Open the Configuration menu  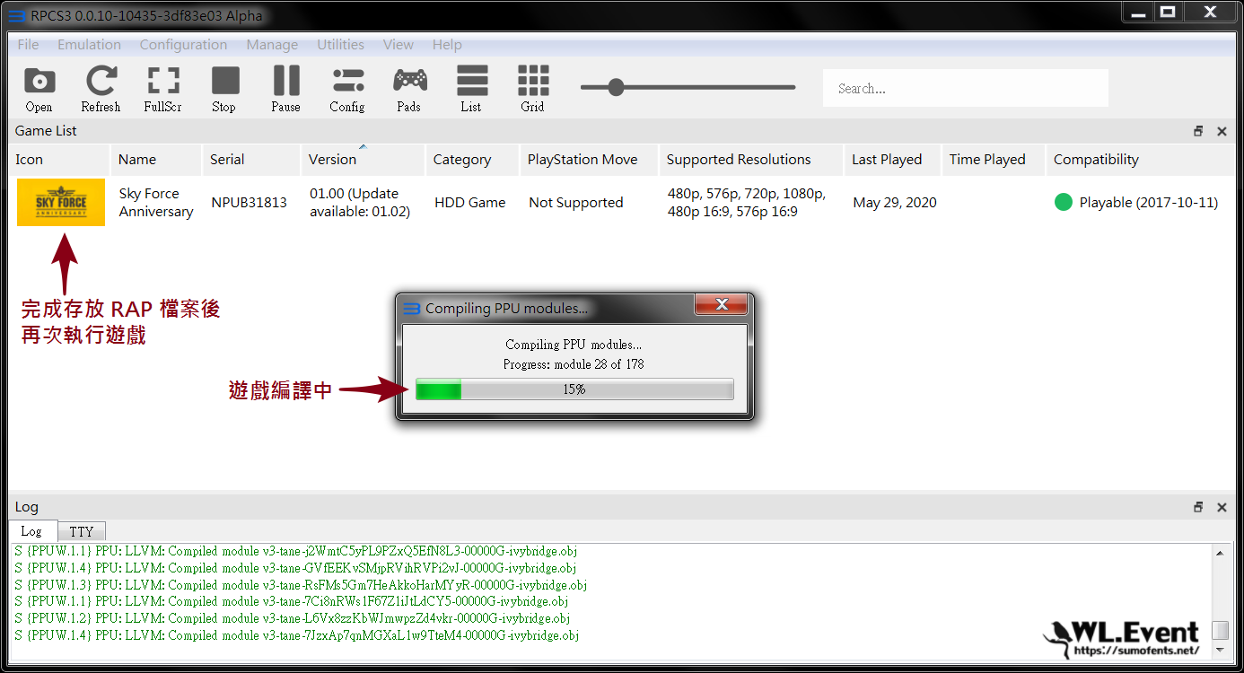183,45
